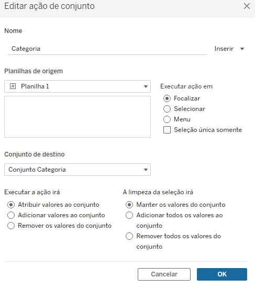255x289 pixels.
Task: Select Remover todos os valores do conjunto
Action: point(129,236)
